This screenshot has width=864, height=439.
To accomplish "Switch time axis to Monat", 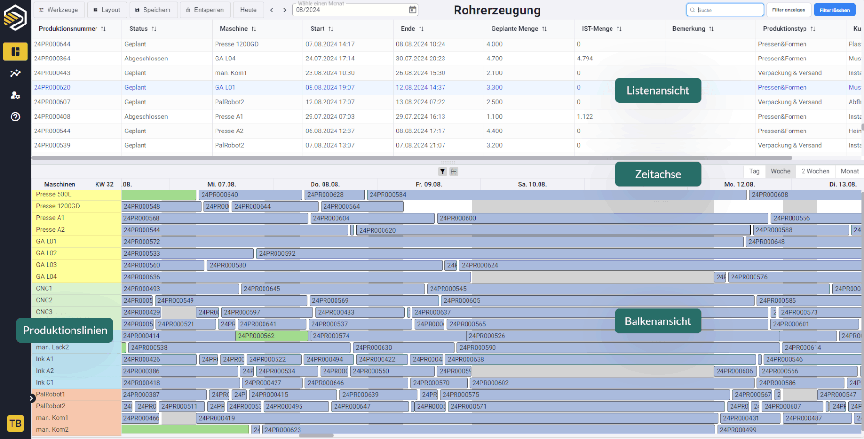I will click(x=849, y=171).
